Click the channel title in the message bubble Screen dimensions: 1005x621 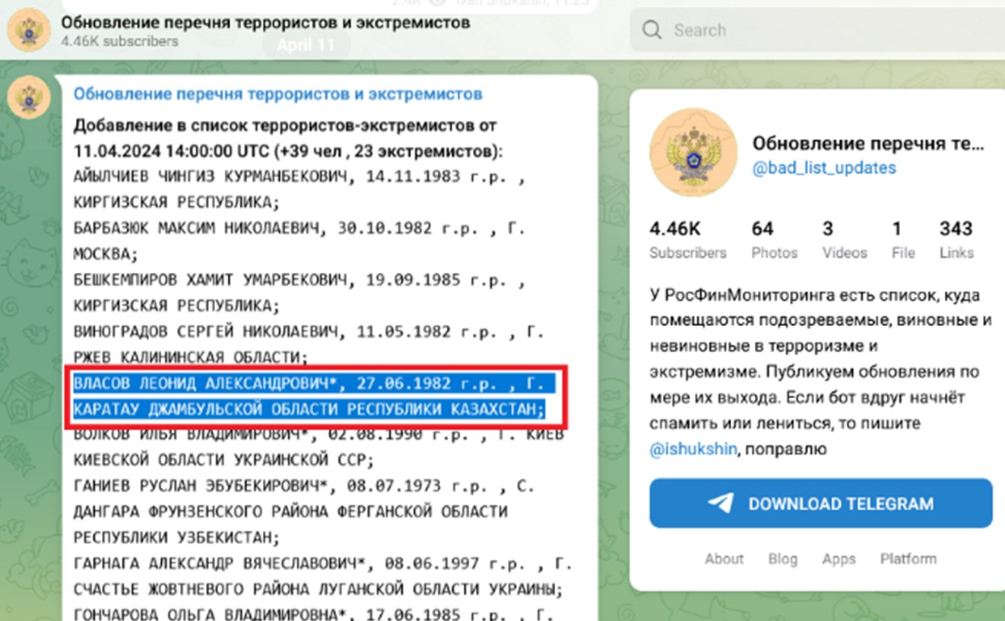pyautogui.click(x=277, y=94)
